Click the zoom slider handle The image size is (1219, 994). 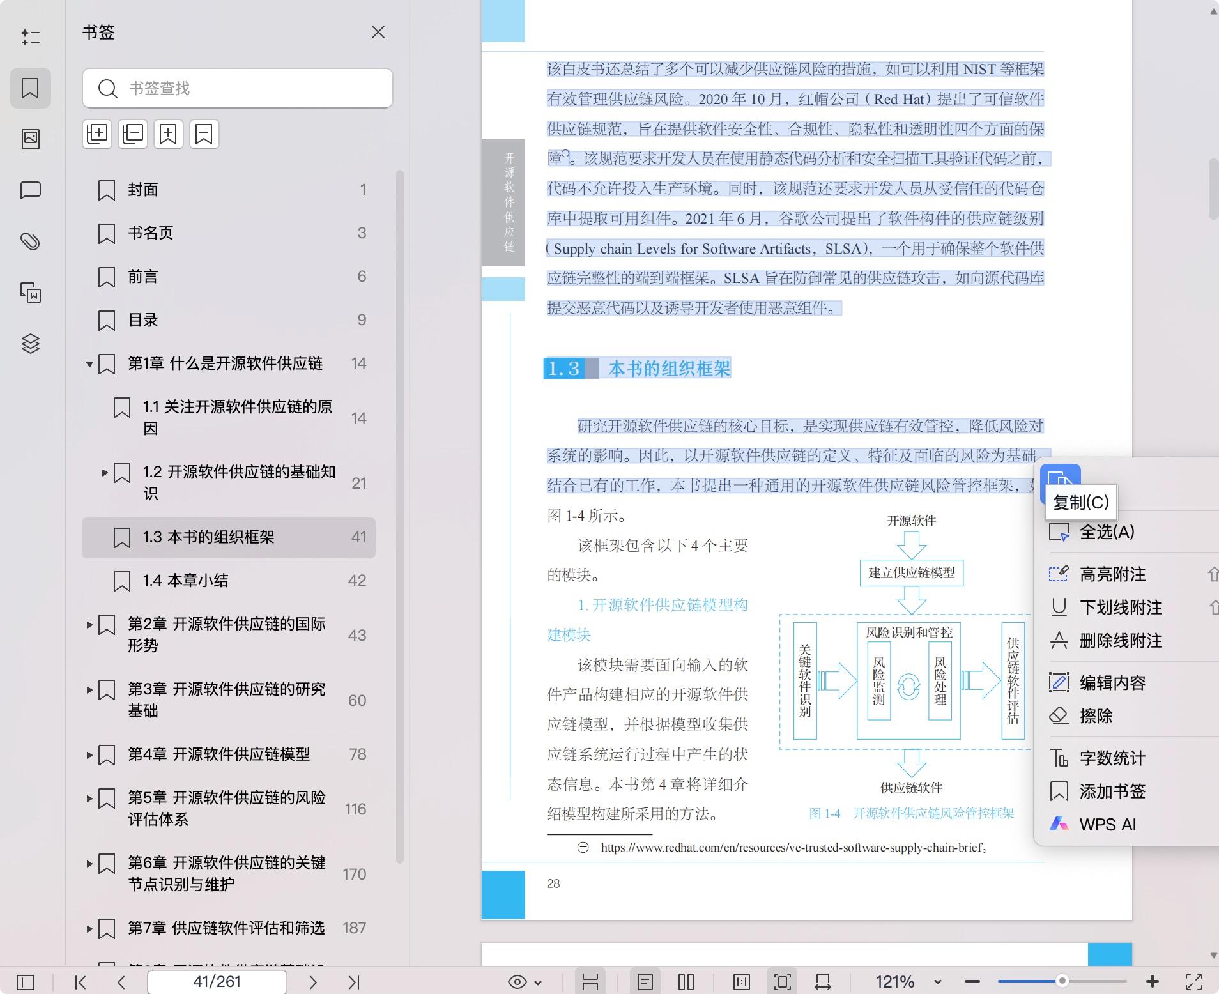(1062, 981)
